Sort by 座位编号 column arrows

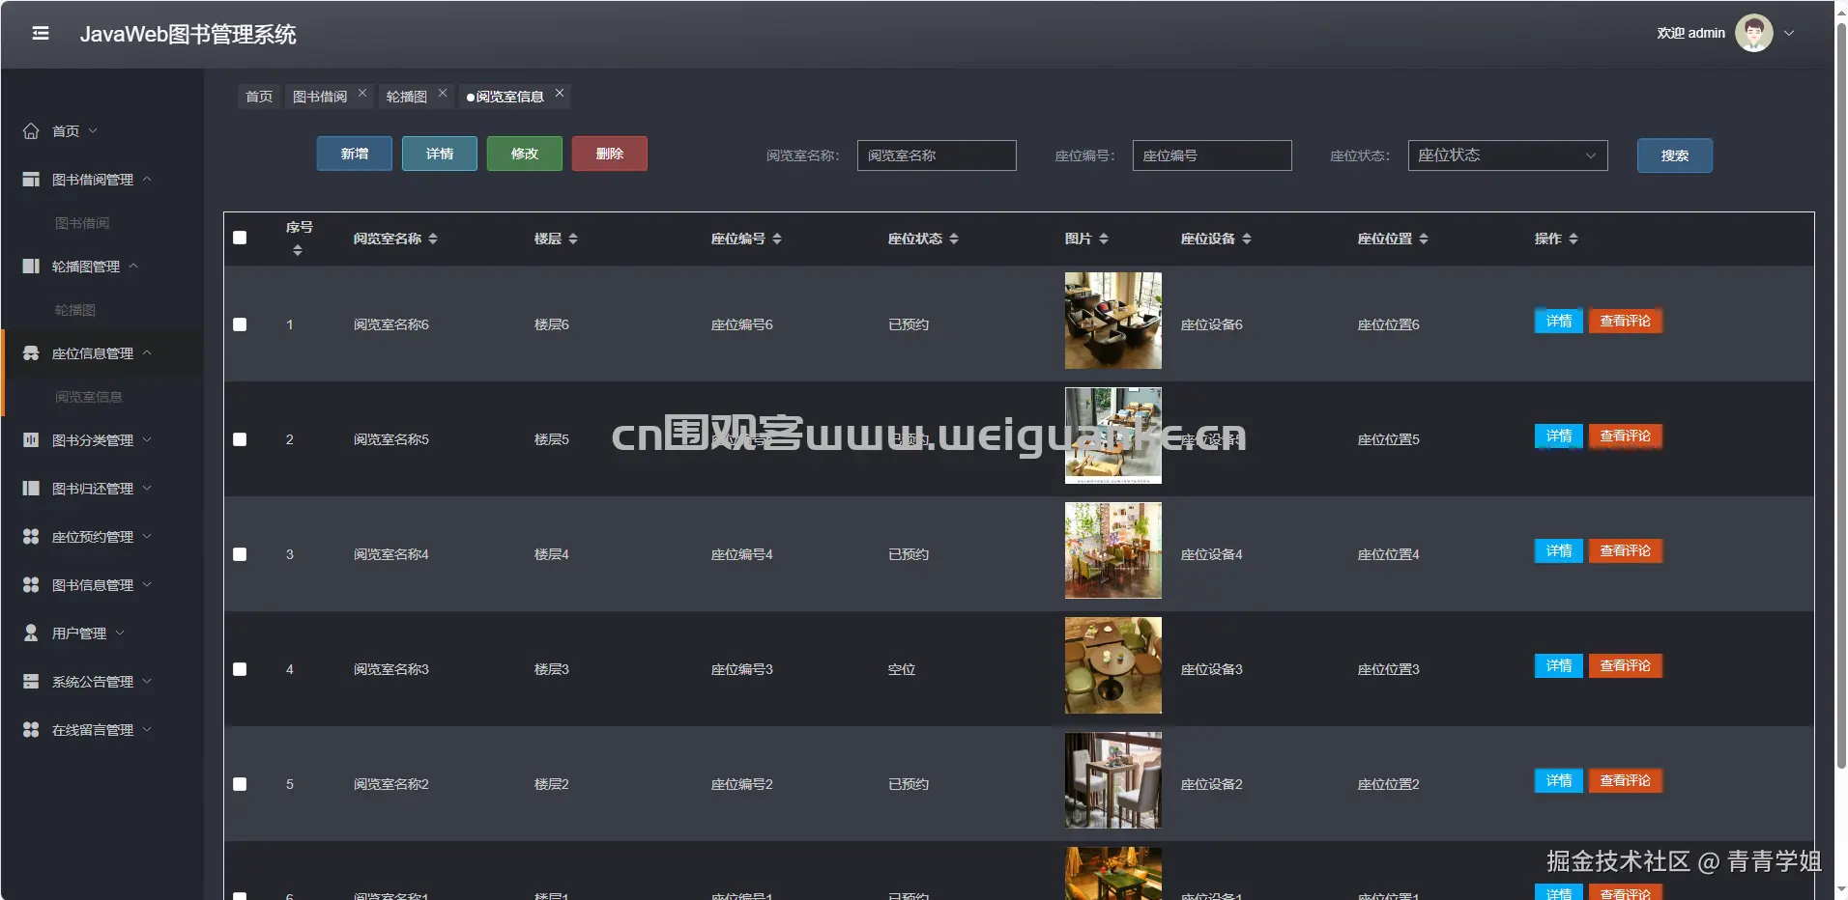(x=777, y=239)
